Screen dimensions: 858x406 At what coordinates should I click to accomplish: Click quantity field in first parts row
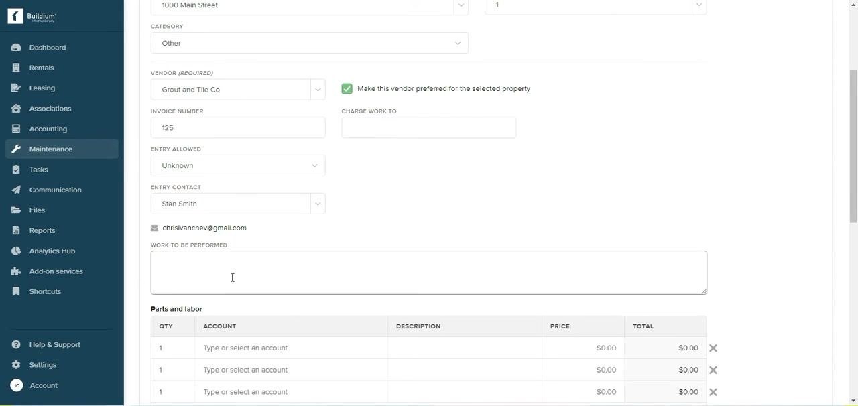click(x=173, y=348)
